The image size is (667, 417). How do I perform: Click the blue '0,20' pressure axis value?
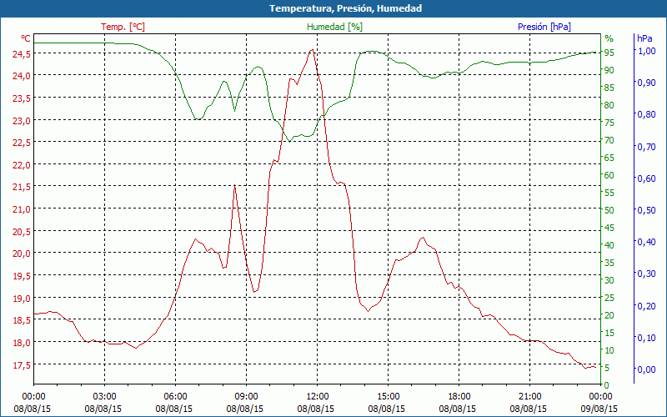pos(647,305)
